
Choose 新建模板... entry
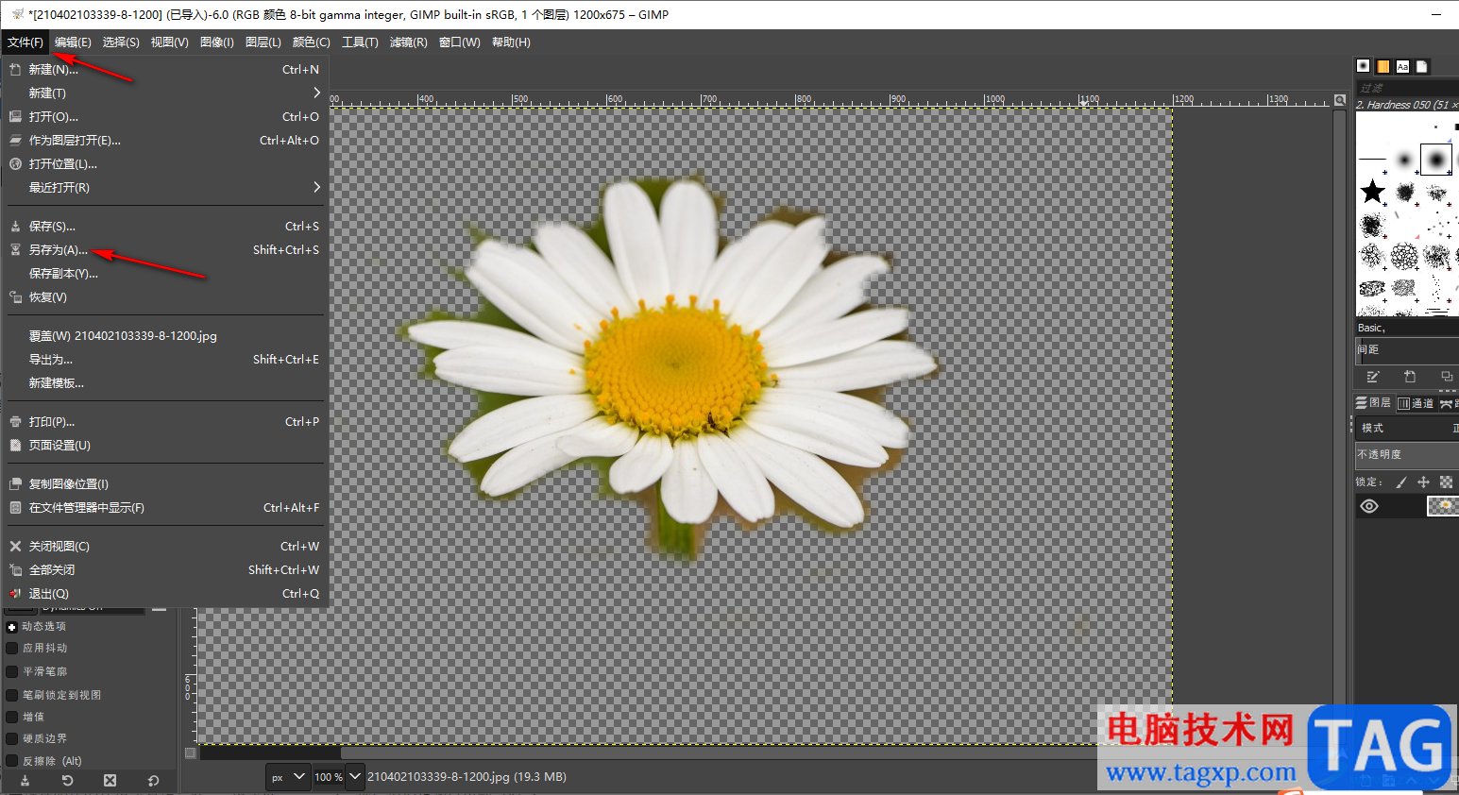coord(165,382)
